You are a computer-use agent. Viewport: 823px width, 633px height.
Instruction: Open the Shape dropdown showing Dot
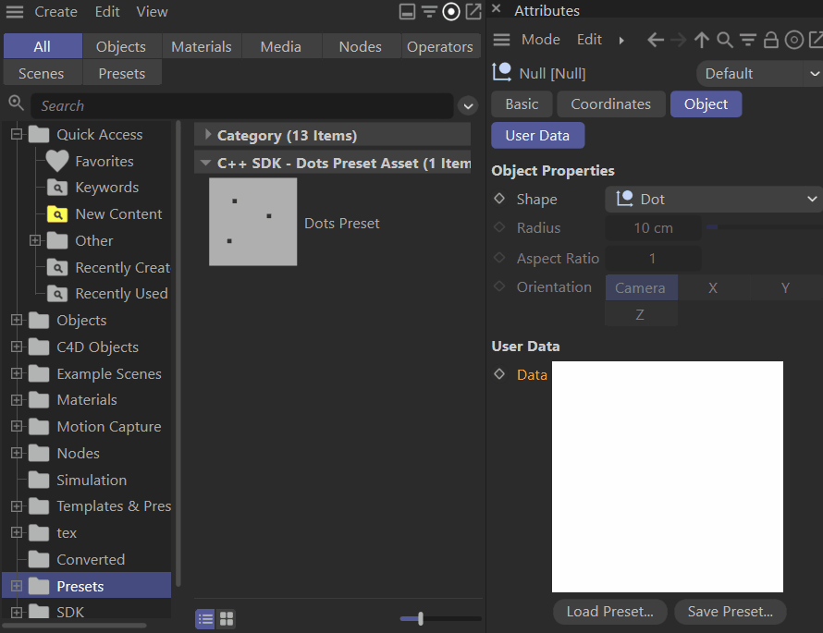click(x=713, y=199)
